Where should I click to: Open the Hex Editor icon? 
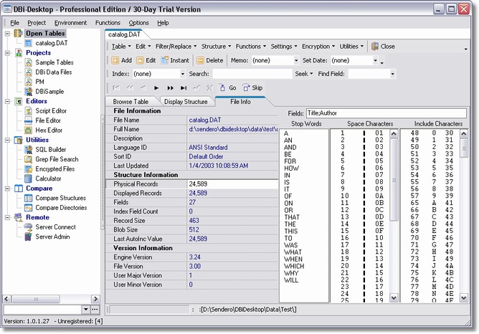(x=29, y=130)
